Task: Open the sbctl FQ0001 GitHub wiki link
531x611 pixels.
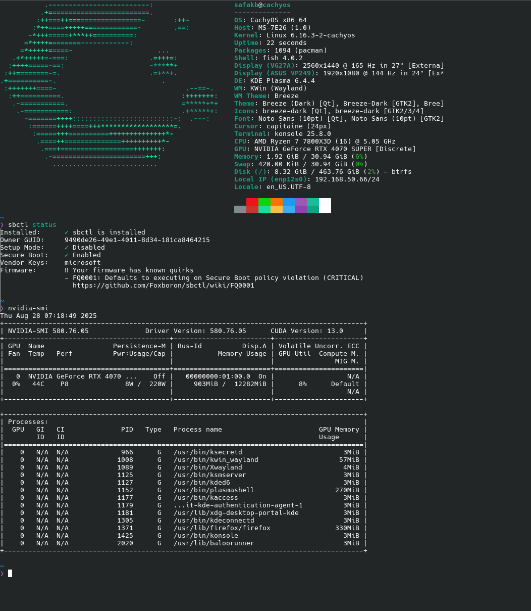Action: click(164, 286)
